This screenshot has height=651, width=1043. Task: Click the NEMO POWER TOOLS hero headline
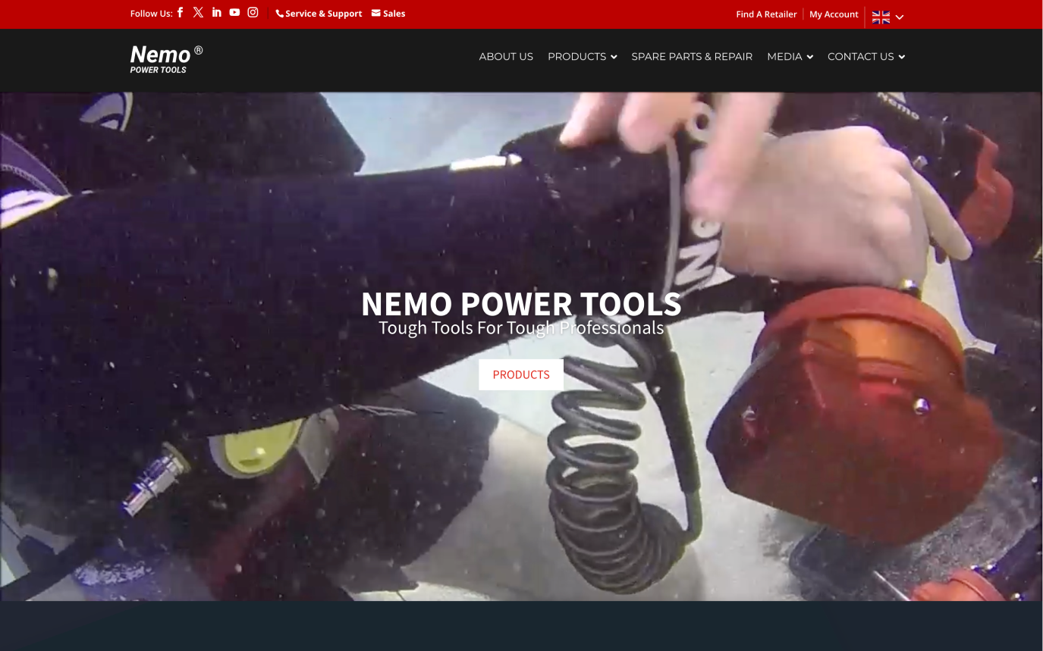point(521,304)
